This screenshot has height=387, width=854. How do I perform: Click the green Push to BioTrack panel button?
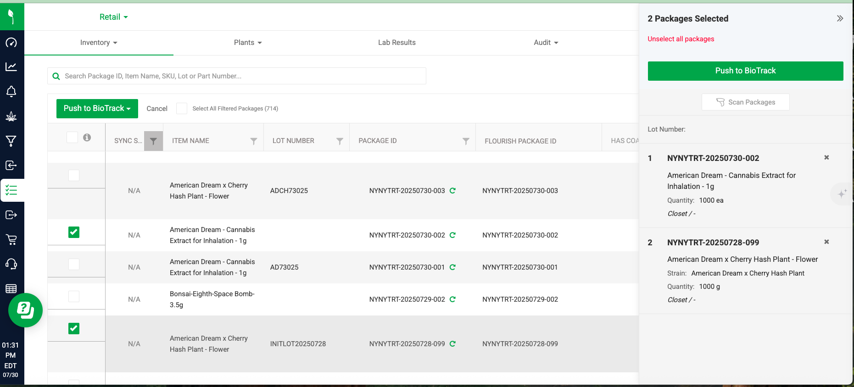(745, 71)
